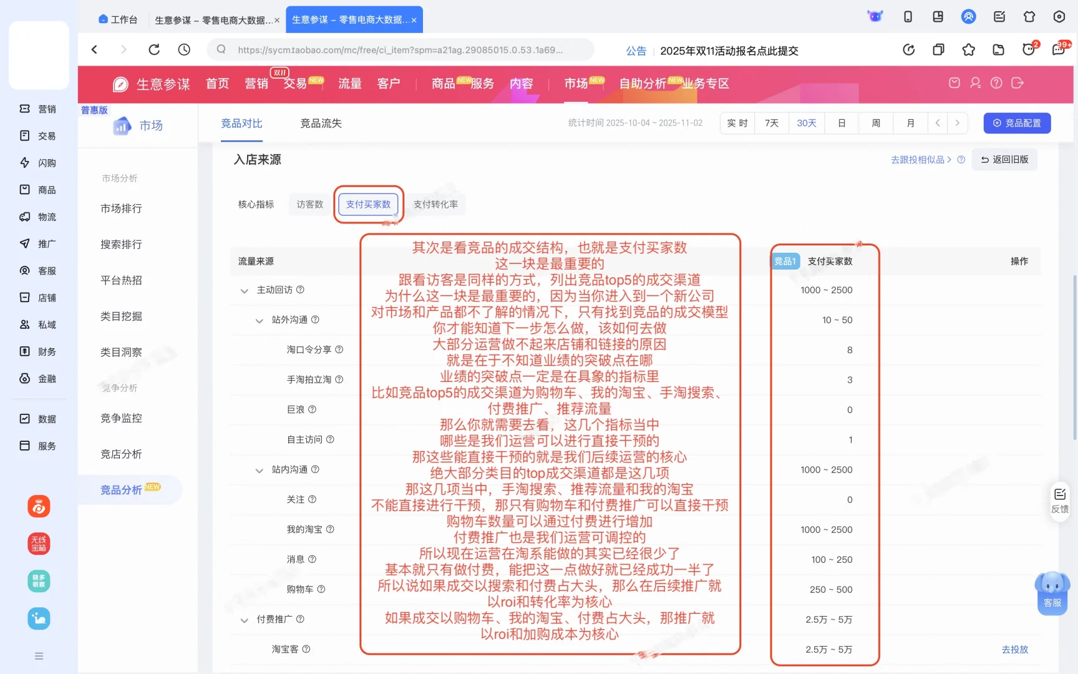The height and width of the screenshot is (674, 1078).
Task: Click the bookmark star icon in toolbar
Action: tap(968, 49)
